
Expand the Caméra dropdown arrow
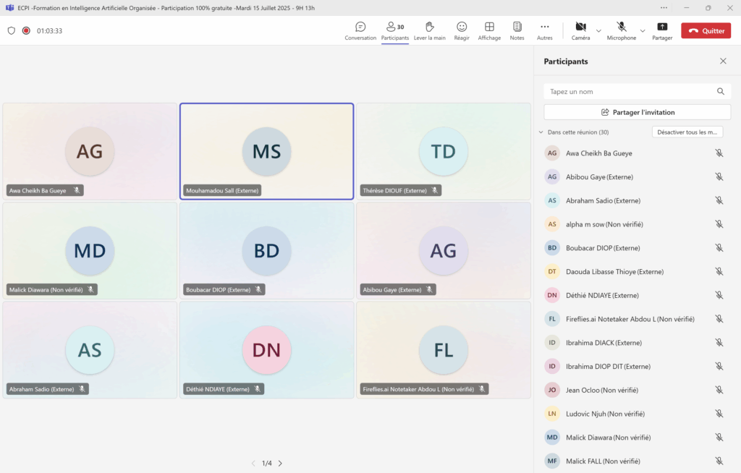pyautogui.click(x=598, y=31)
